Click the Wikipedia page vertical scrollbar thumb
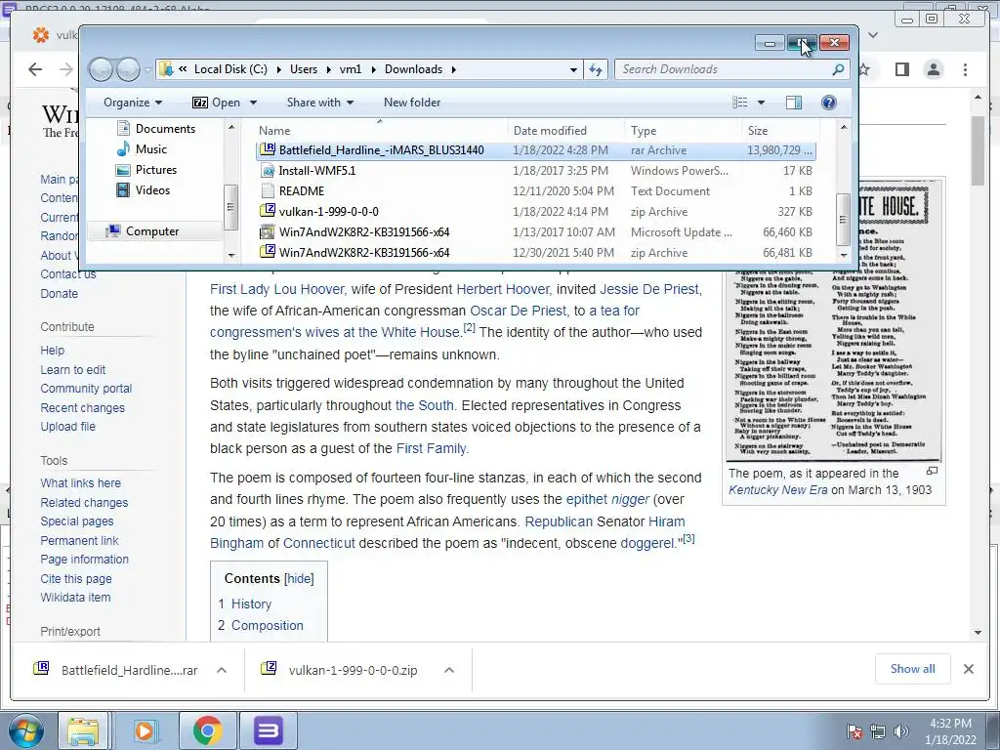1000x750 pixels. (x=979, y=150)
